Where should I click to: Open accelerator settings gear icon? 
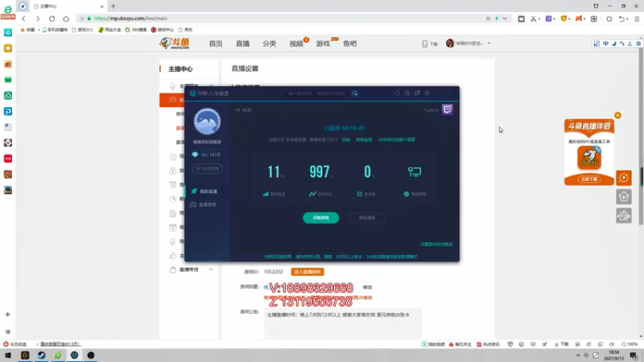[x=427, y=93]
